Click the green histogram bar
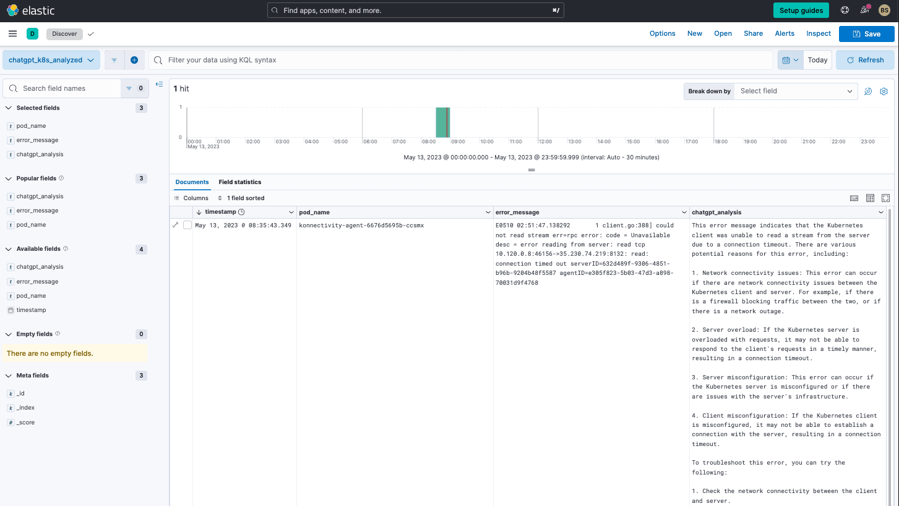Viewport: 899px width, 506px height. [x=442, y=122]
